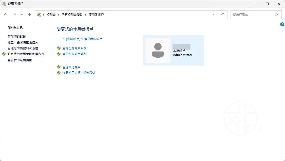Open 管理您的認證 link
The image size is (285, 161).
17,36
